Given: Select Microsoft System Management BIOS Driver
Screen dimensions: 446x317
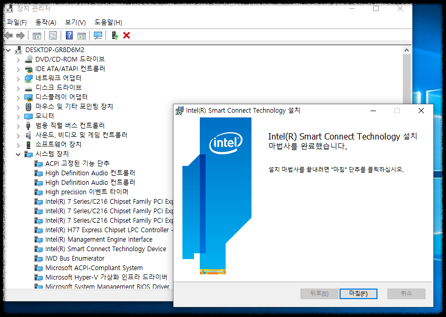Looking at the screenshot, I should pyautogui.click(x=107, y=286).
